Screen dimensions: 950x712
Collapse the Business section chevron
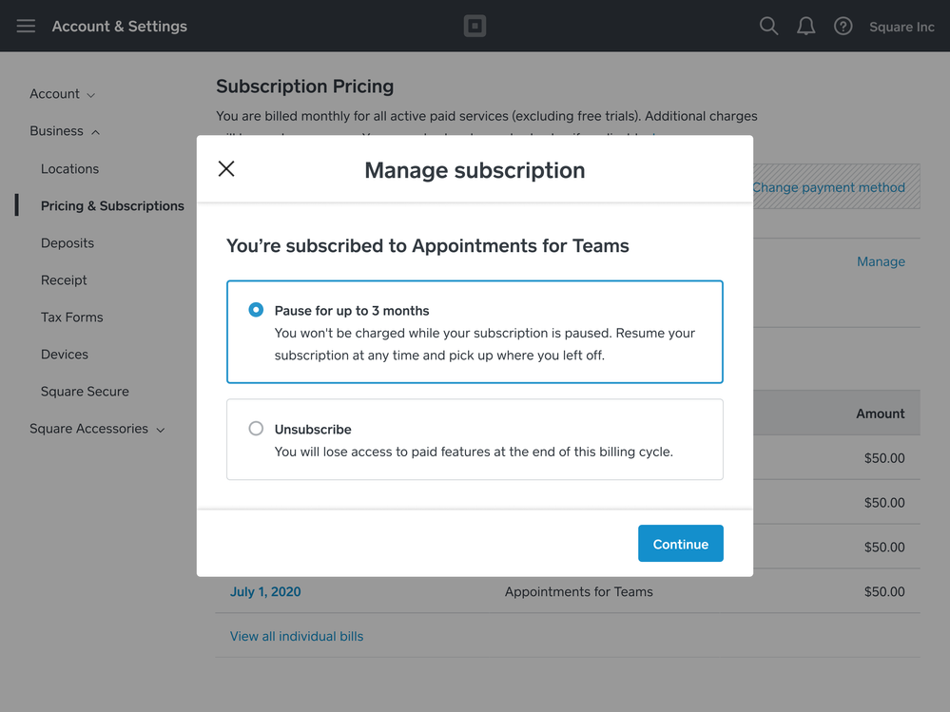pyautogui.click(x=95, y=132)
